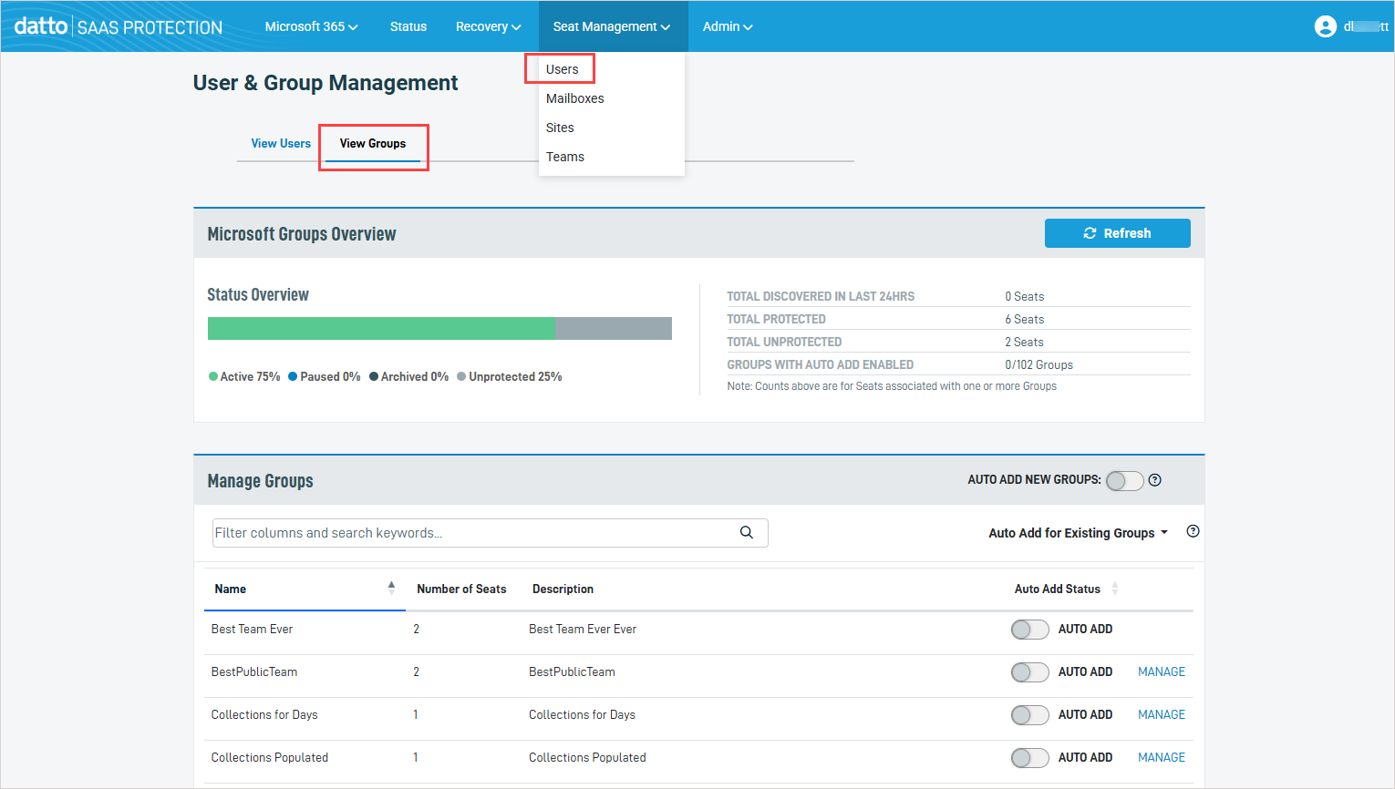Image resolution: width=1395 pixels, height=789 pixels.
Task: Toggle Auto Add for Collections for Days
Action: click(1030, 714)
